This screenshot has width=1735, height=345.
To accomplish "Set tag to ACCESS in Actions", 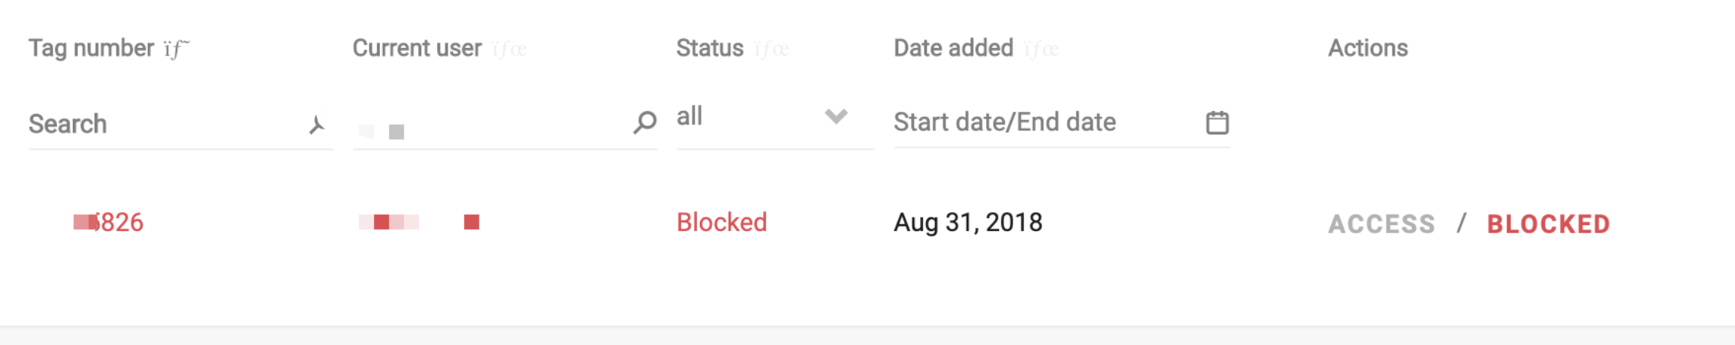I will tap(1381, 223).
